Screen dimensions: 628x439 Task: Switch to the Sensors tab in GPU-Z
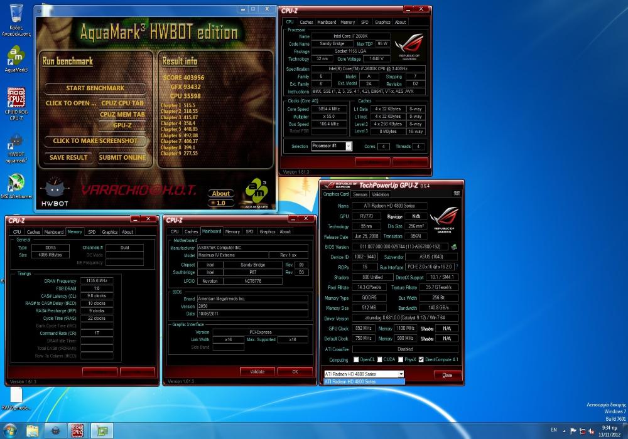pyautogui.click(x=360, y=194)
